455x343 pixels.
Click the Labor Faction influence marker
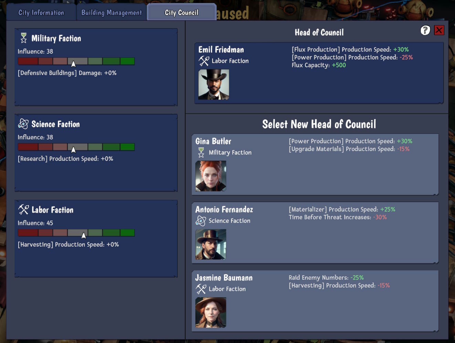(84, 235)
